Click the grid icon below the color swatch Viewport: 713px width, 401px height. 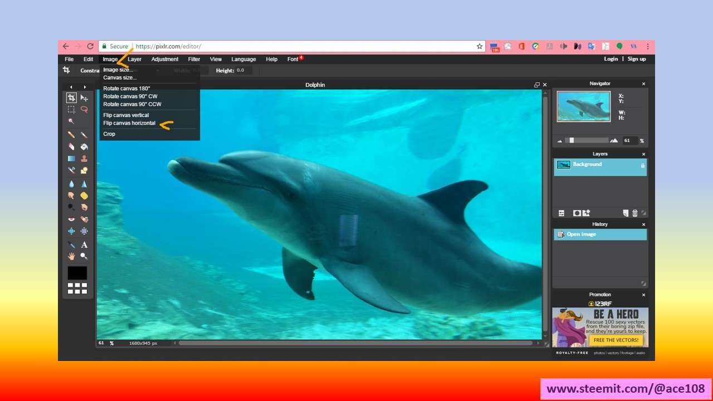pos(77,288)
